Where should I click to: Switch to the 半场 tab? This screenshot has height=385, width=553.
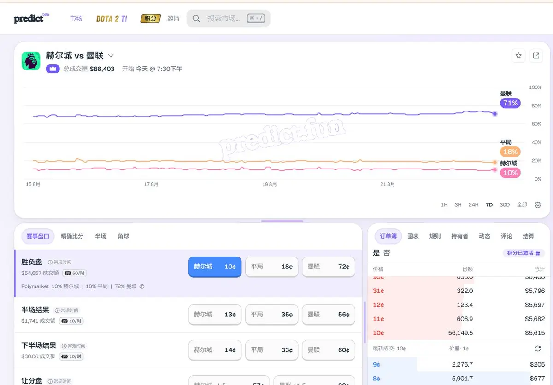point(100,236)
